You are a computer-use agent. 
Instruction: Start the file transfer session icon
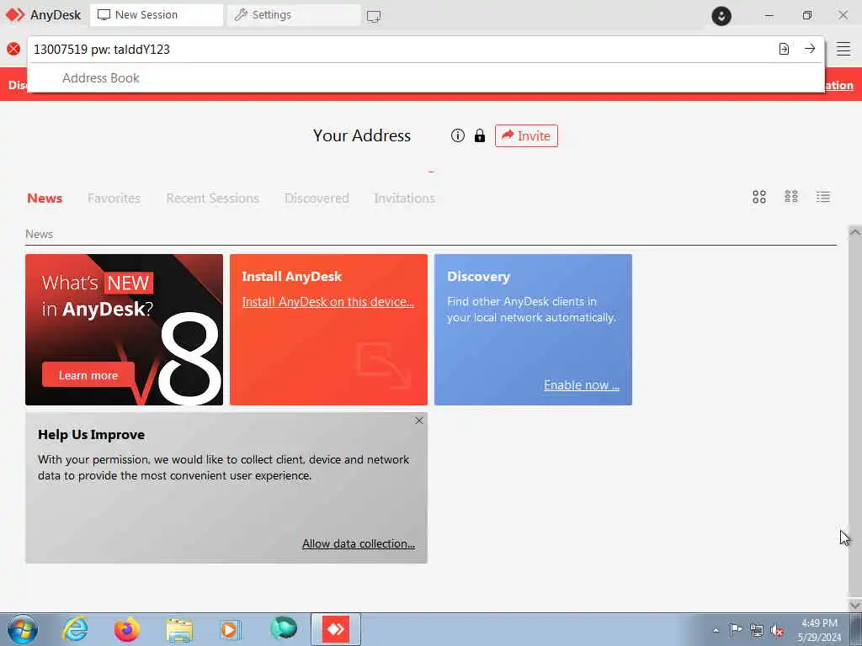coord(784,49)
